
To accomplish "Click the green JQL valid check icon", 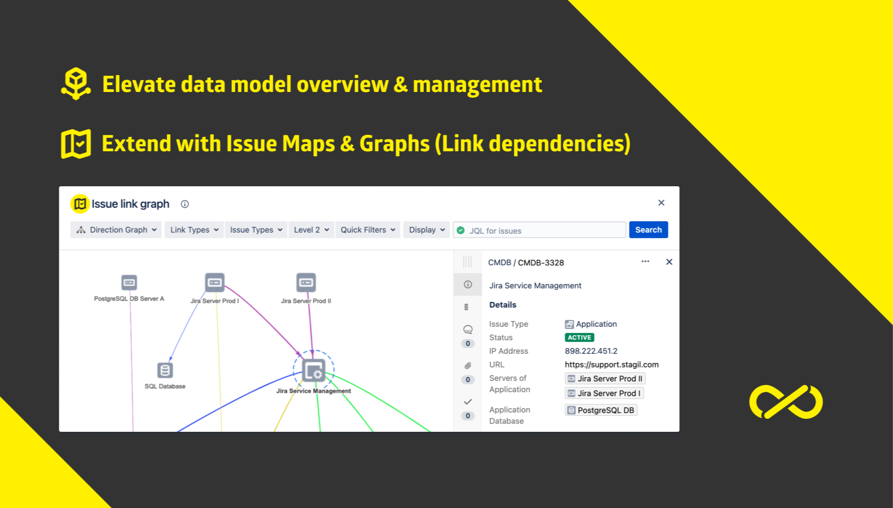I will point(461,230).
